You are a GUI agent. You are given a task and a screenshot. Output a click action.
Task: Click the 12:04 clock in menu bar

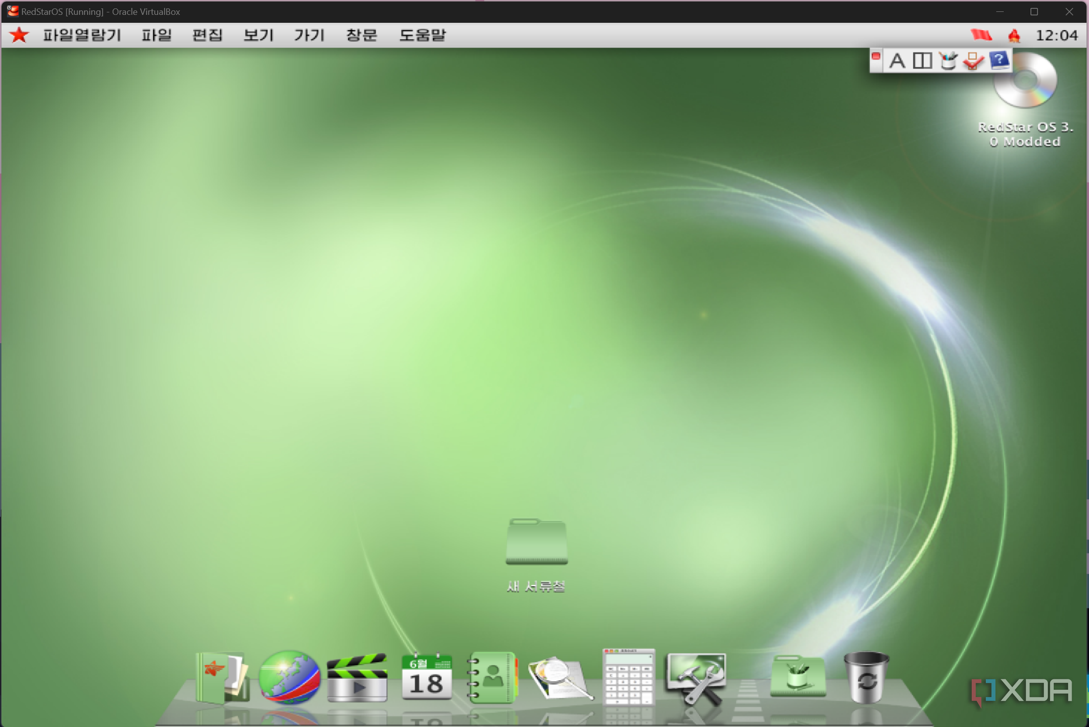coord(1057,36)
